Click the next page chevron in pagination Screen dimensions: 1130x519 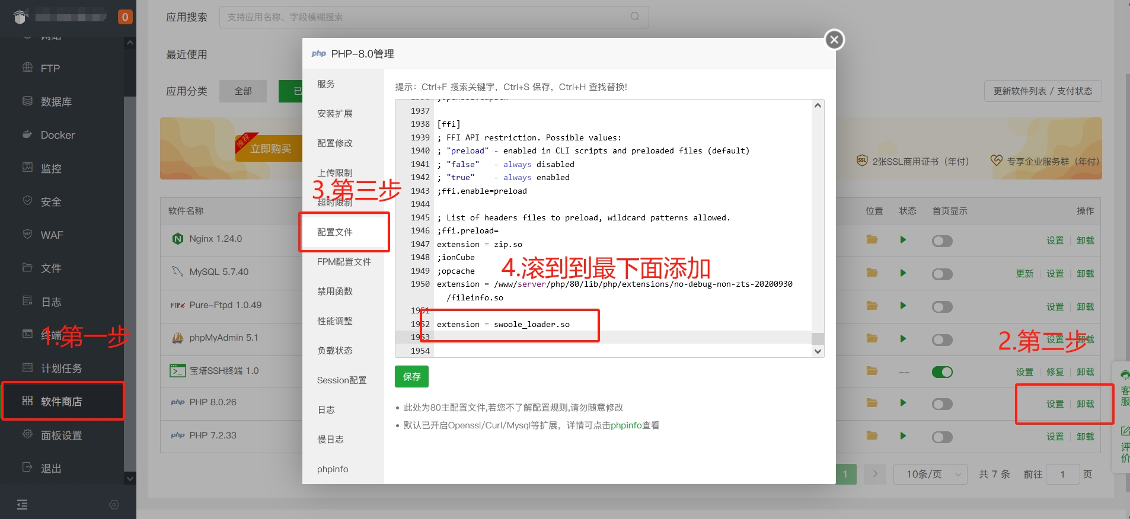(x=875, y=474)
